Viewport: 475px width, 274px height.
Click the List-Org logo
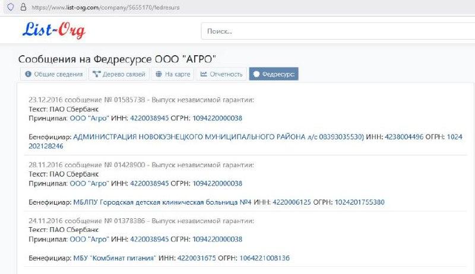(x=54, y=30)
